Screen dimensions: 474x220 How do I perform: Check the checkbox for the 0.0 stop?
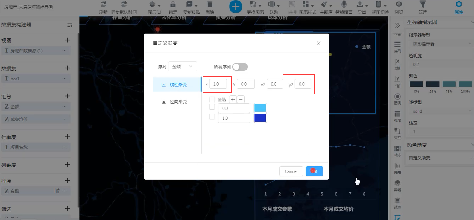click(212, 107)
